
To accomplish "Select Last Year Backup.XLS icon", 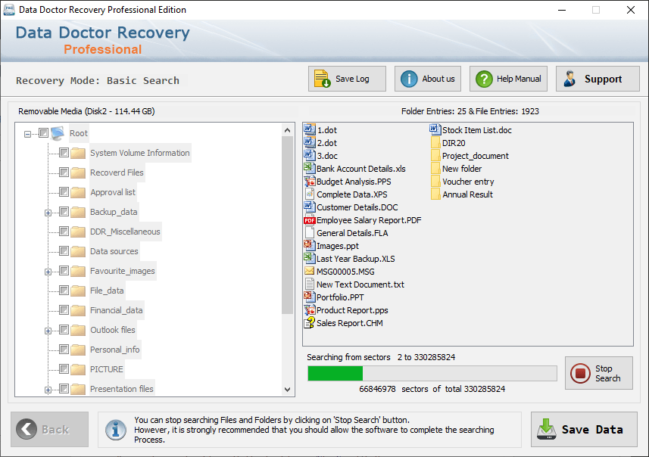I will pyautogui.click(x=310, y=259).
